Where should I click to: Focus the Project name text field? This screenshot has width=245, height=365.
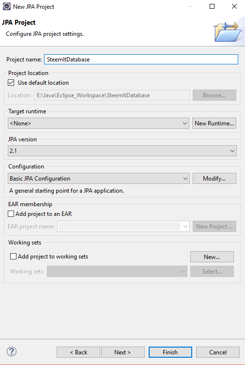coord(141,60)
